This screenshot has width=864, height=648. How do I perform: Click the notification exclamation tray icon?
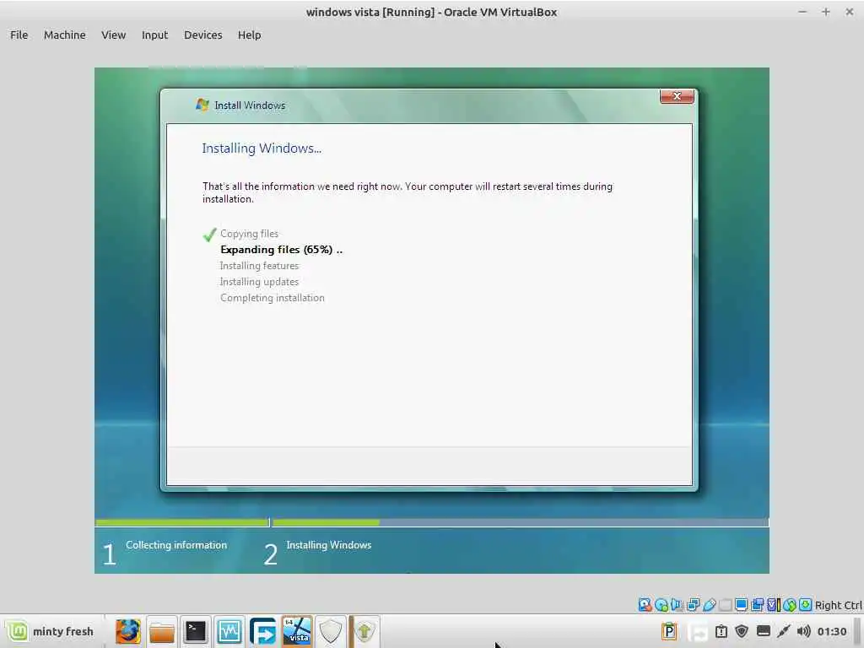721,631
